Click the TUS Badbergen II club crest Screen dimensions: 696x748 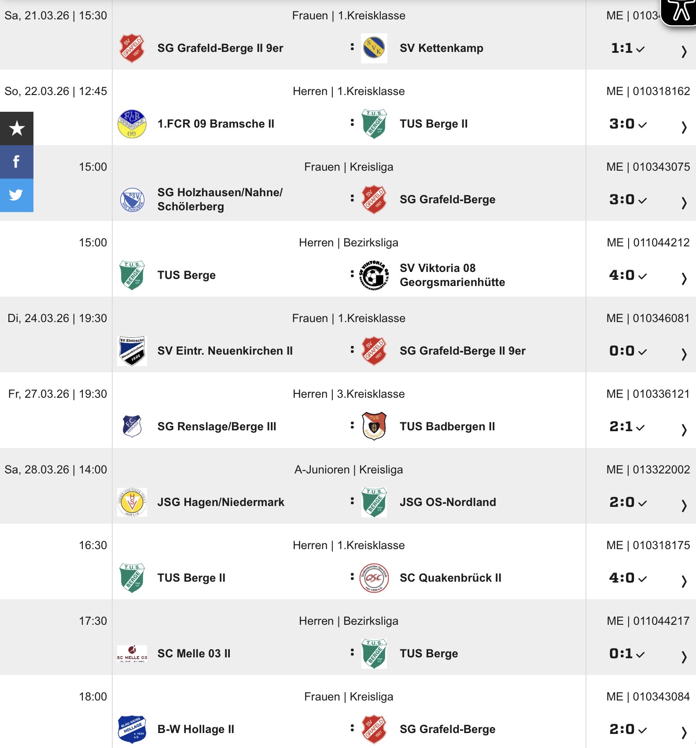click(374, 426)
